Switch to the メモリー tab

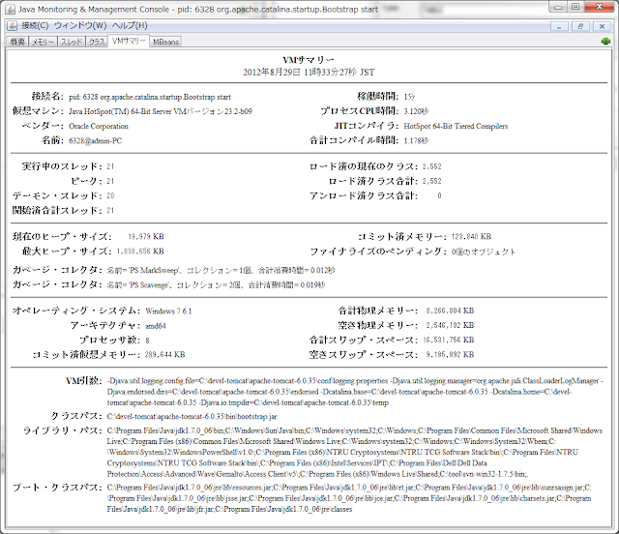tap(43, 42)
